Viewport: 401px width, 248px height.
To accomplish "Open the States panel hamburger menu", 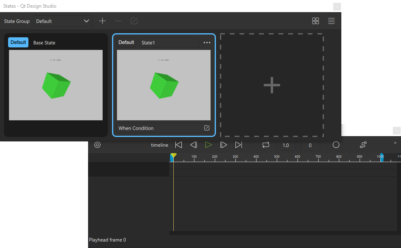I will (x=332, y=21).
